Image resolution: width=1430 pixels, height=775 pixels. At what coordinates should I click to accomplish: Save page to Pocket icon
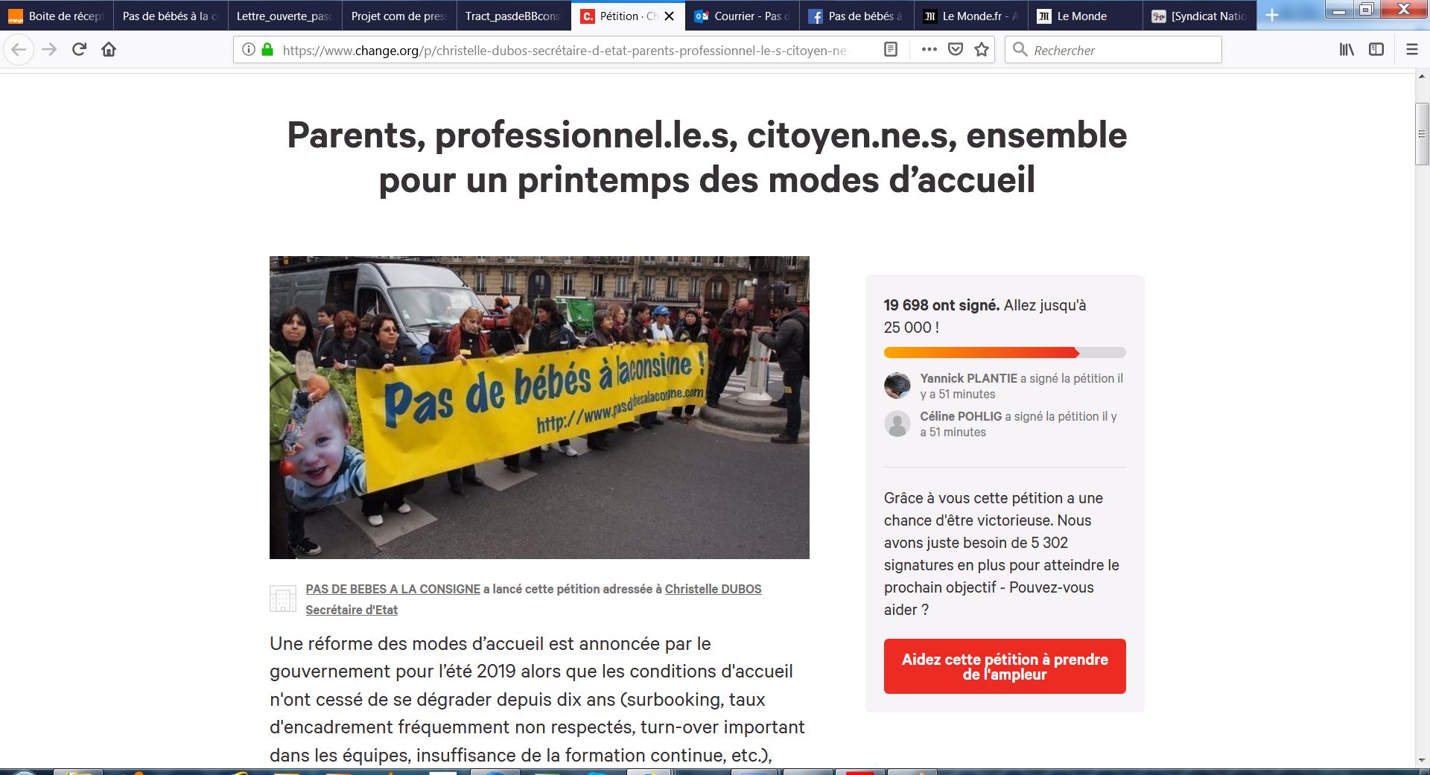pyautogui.click(x=956, y=49)
